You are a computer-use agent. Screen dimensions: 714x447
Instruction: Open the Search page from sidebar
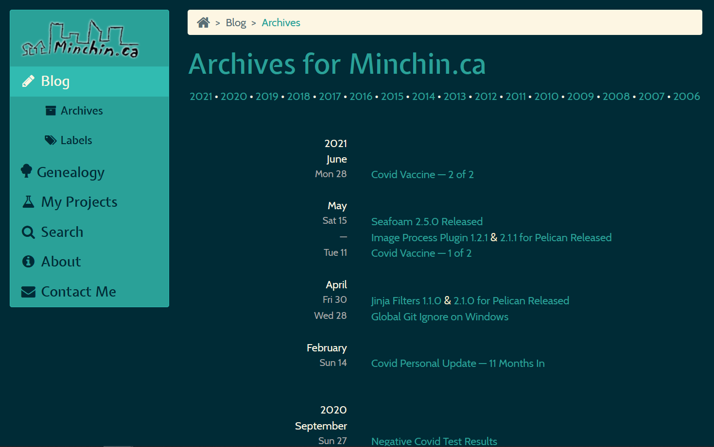pyautogui.click(x=62, y=232)
